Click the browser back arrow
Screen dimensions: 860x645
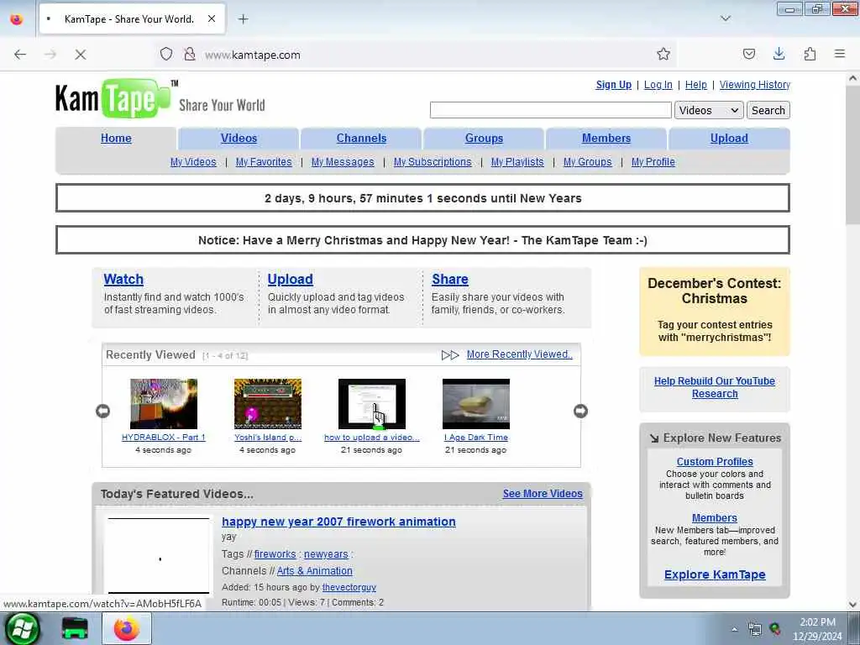[20, 55]
